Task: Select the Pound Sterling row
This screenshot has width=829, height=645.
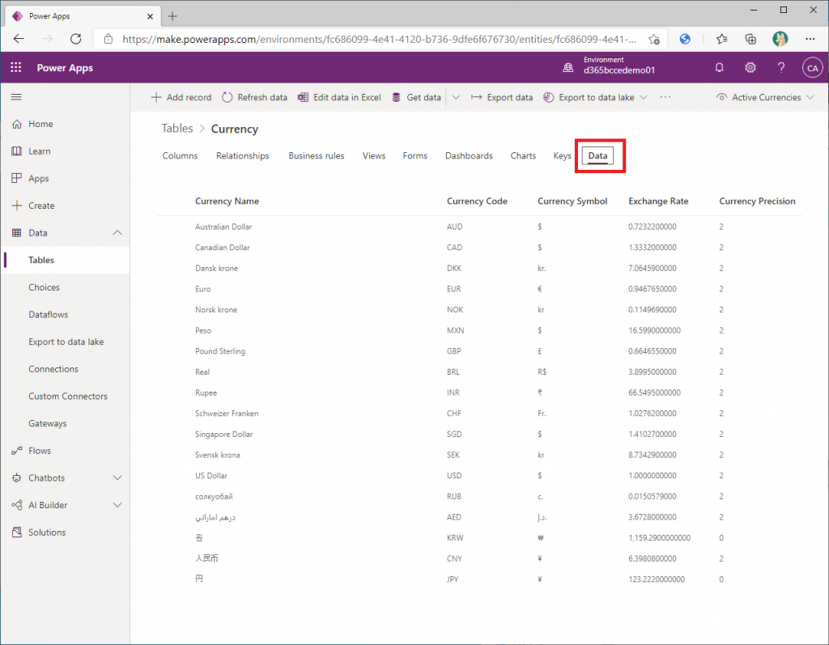Action: (x=479, y=351)
